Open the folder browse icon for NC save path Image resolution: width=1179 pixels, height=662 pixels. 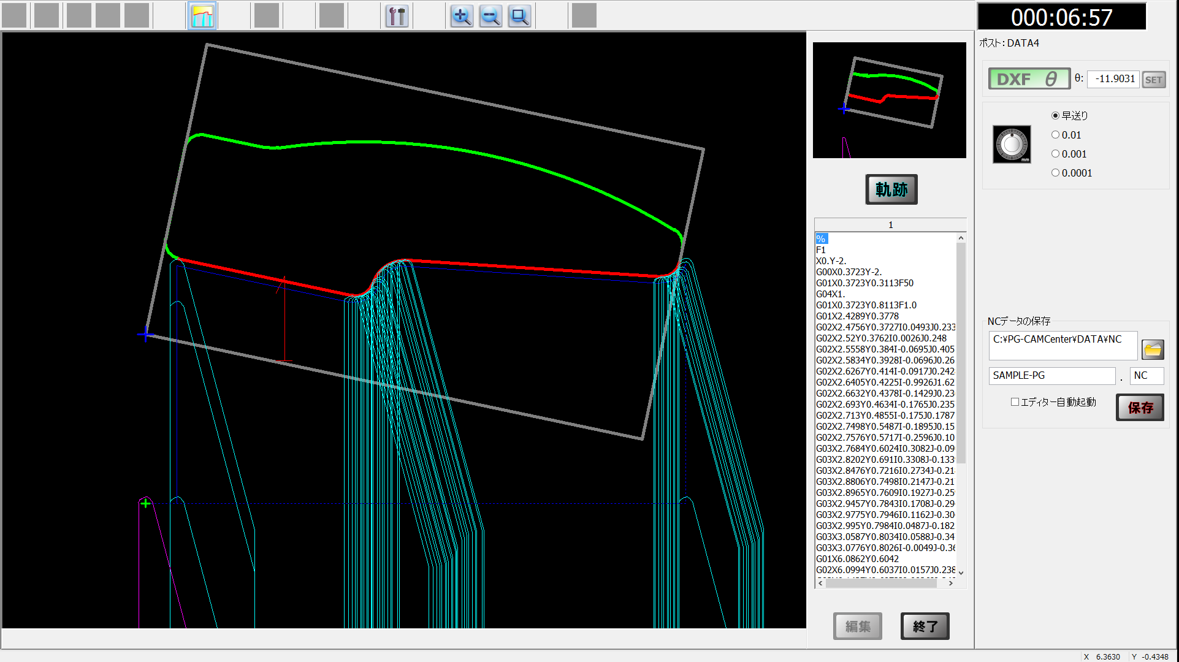[x=1153, y=349]
